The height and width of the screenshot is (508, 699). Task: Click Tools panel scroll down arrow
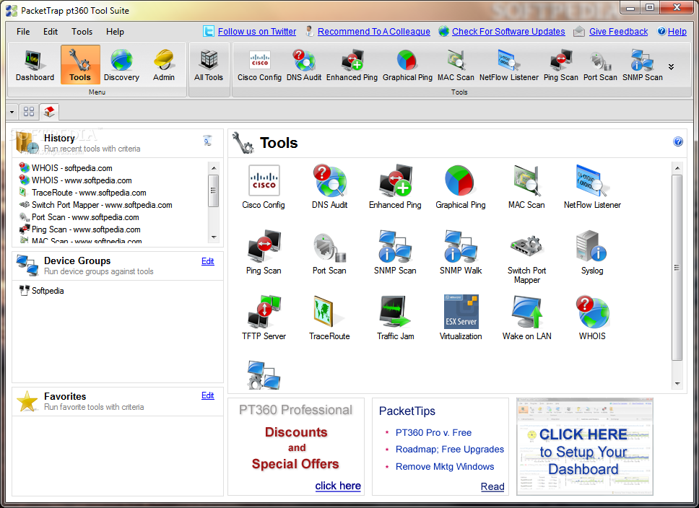677,383
